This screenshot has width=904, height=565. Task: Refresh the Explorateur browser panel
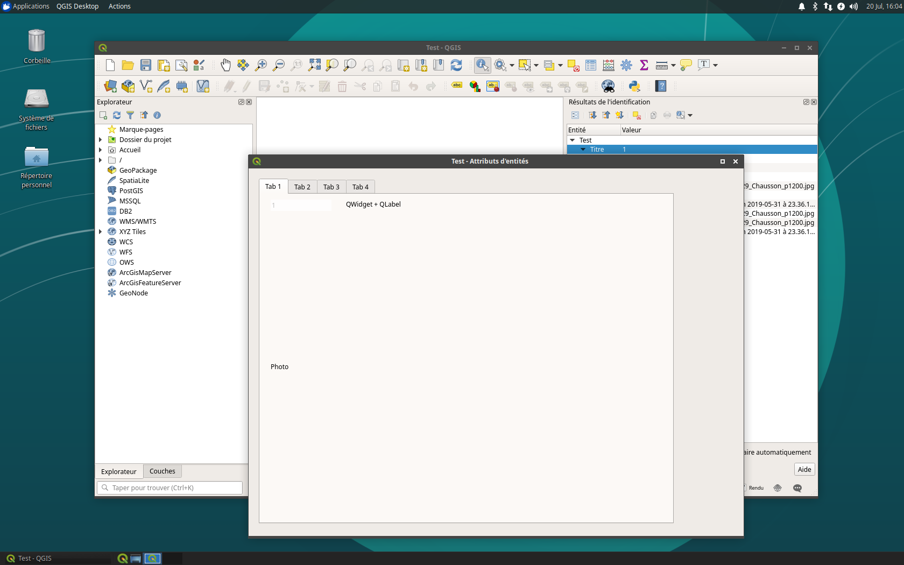(x=117, y=115)
